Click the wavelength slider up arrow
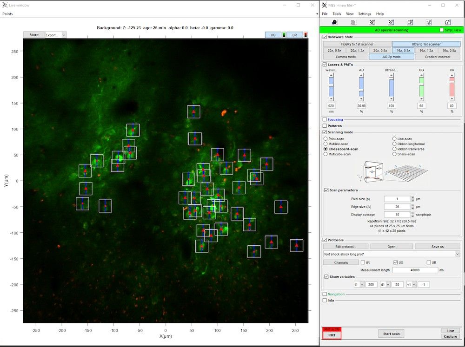The image size is (465, 347). (331, 76)
